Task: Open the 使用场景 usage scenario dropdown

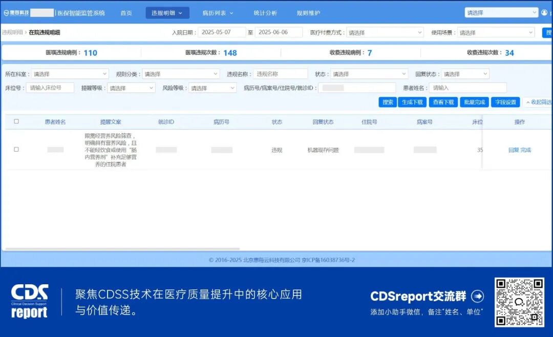Action: (495, 32)
